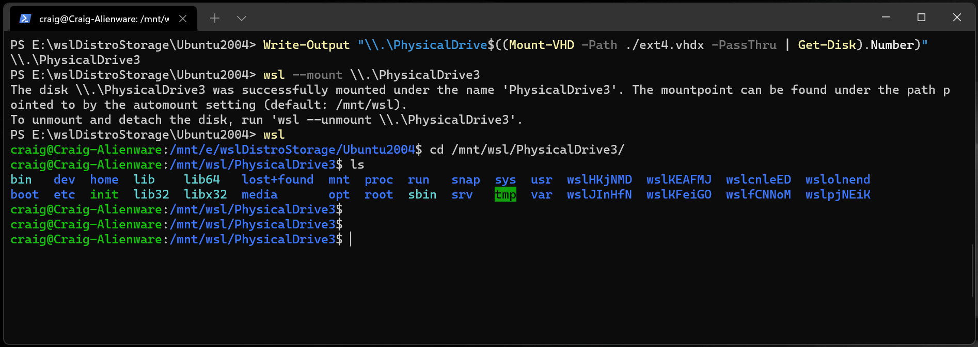The width and height of the screenshot is (978, 347).
Task: Click the 'home' directory entry
Action: click(104, 179)
